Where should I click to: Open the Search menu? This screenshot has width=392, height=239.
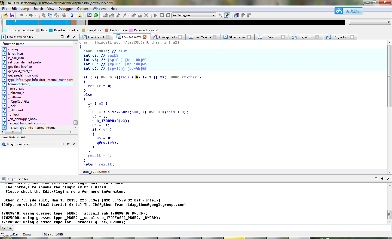coord(38,9)
